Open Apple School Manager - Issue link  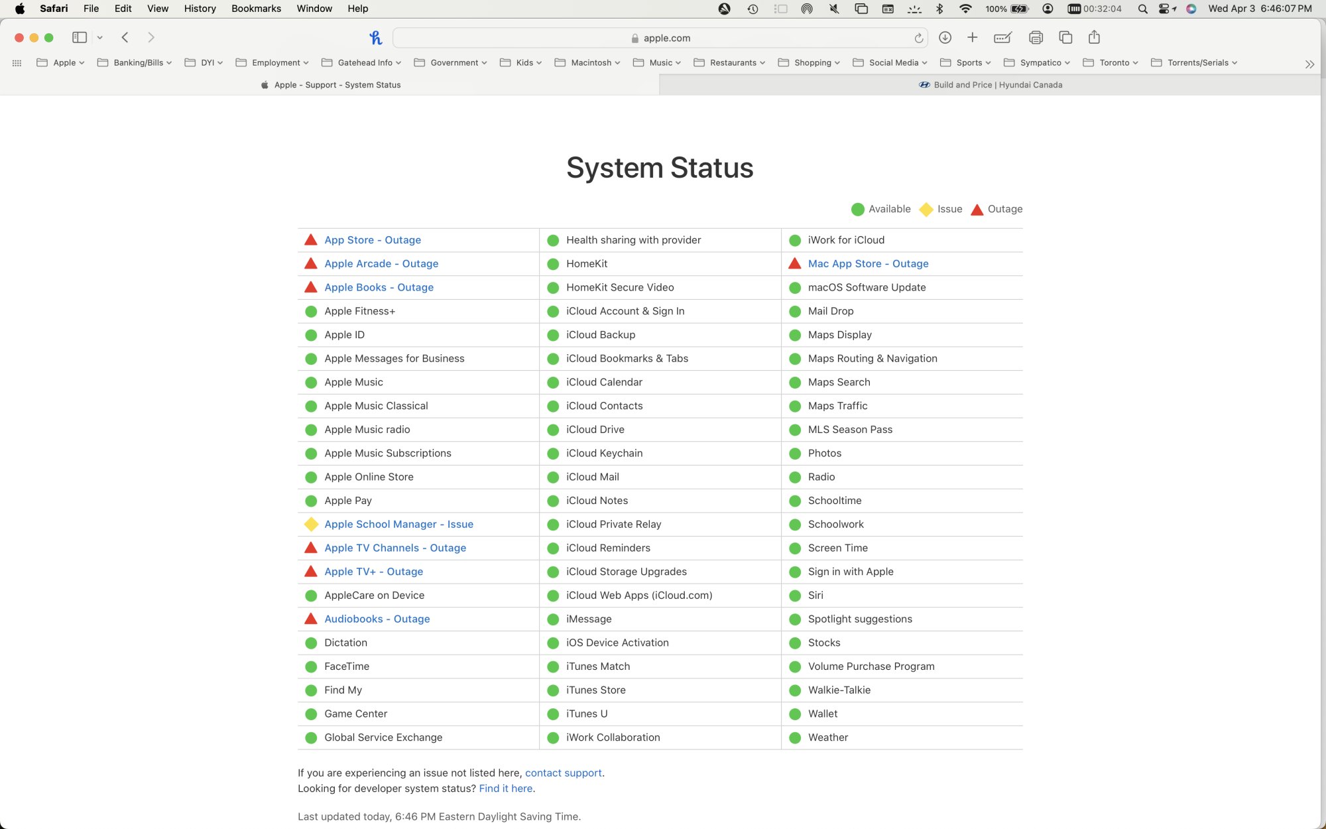pos(398,524)
